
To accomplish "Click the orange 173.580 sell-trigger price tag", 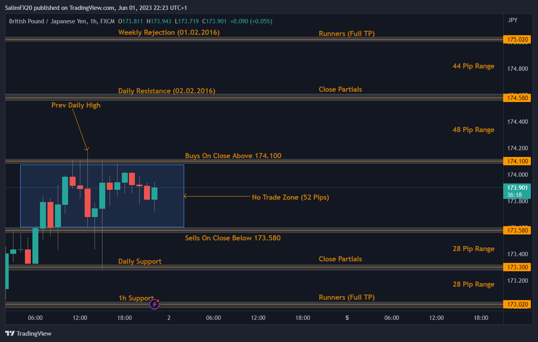I will tap(517, 230).
